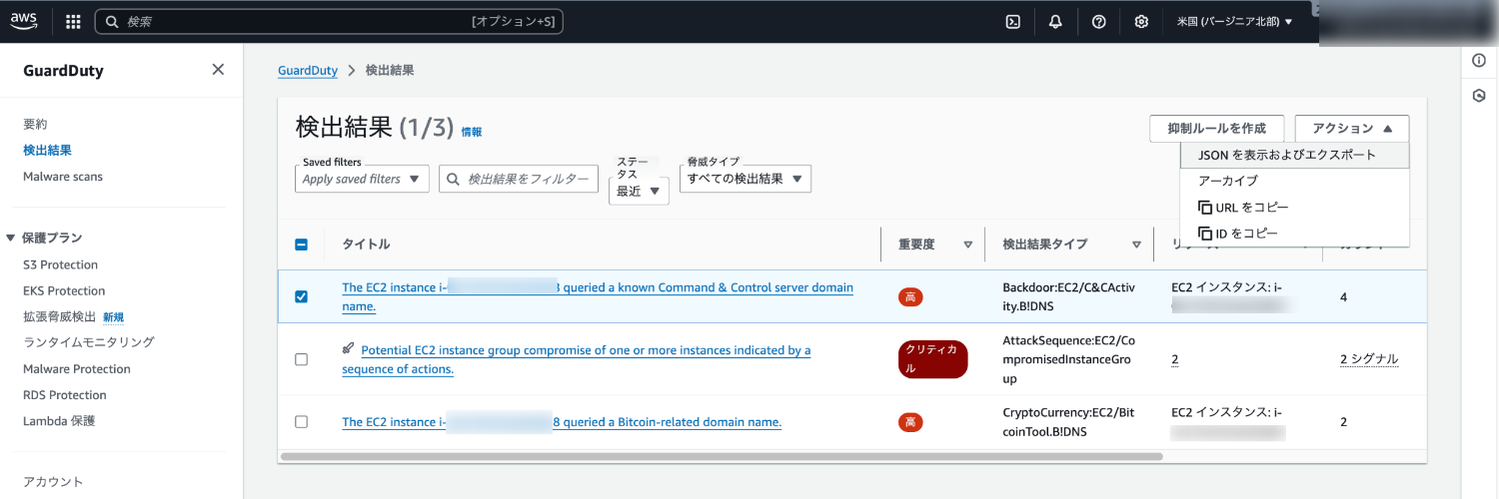Viewport: 1499px width, 499px height.
Task: Open the notifications bell
Action: coord(1055,22)
